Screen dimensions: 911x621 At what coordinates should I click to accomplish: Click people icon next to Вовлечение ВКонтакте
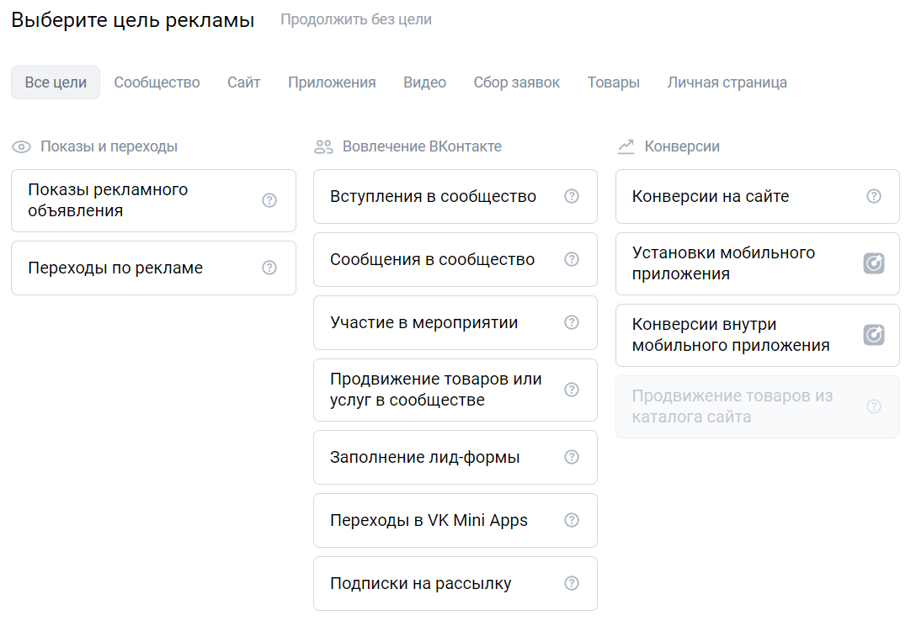click(x=323, y=147)
